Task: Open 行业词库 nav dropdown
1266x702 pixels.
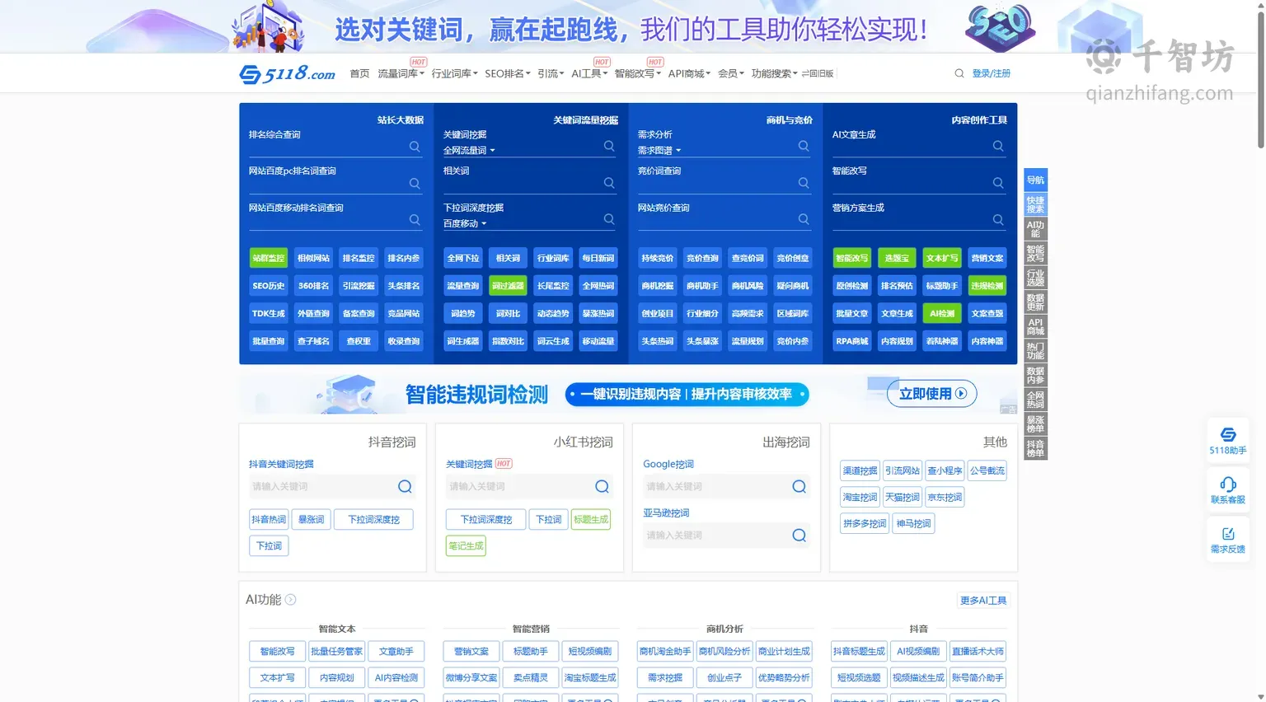Action: [x=454, y=73]
